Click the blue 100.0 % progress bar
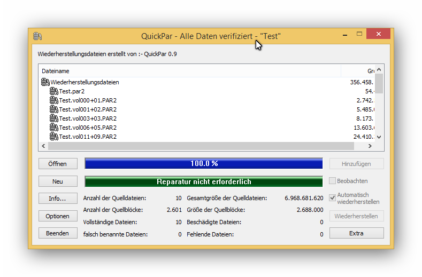The image size is (422, 277). pyautogui.click(x=204, y=163)
